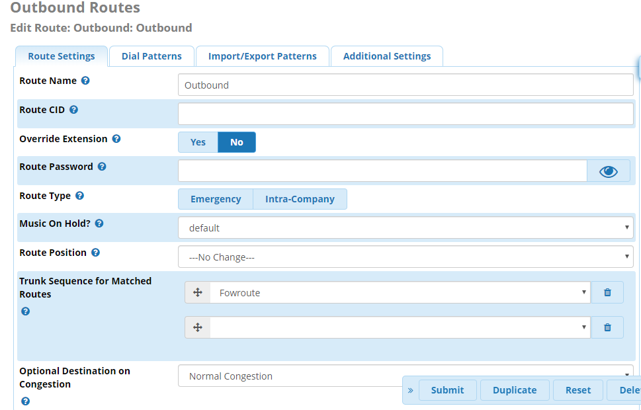Click help icon beside Route CID

pyautogui.click(x=73, y=110)
